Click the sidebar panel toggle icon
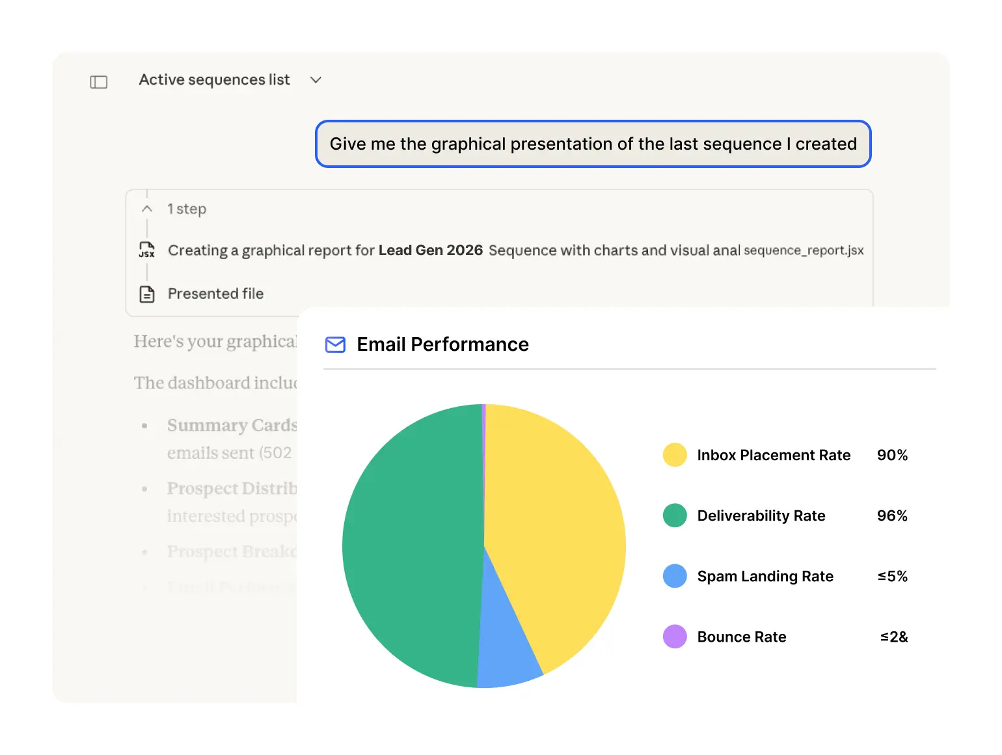The image size is (1002, 755). pyautogui.click(x=98, y=81)
